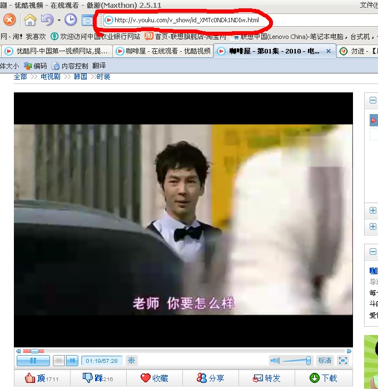Click the address bar URL field
Image resolution: width=378 pixels, height=389 pixels.
coord(186,20)
